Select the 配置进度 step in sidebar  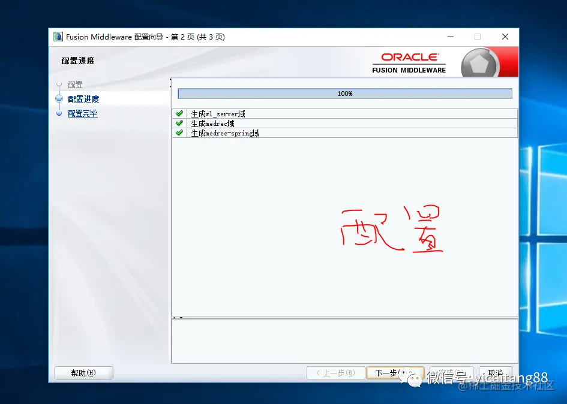(x=83, y=99)
